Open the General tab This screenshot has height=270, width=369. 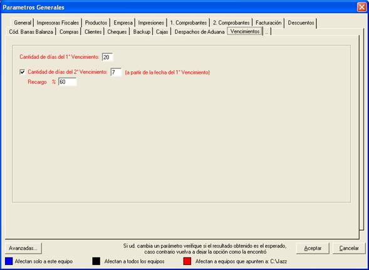(23, 23)
